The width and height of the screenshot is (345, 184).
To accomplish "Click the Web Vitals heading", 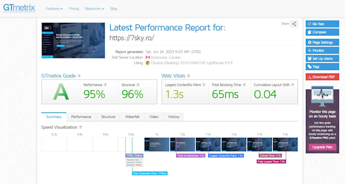I will tap(174, 76).
